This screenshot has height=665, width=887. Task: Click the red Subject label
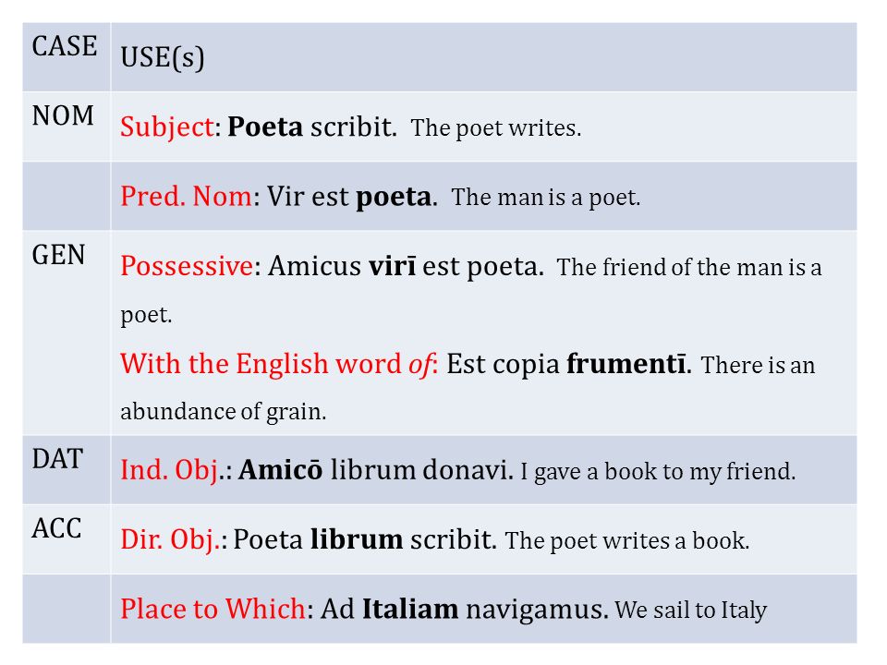(167, 127)
